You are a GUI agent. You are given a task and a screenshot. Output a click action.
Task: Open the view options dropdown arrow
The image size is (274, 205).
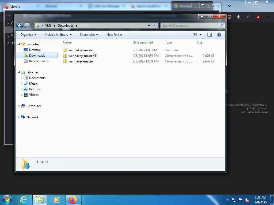201,35
